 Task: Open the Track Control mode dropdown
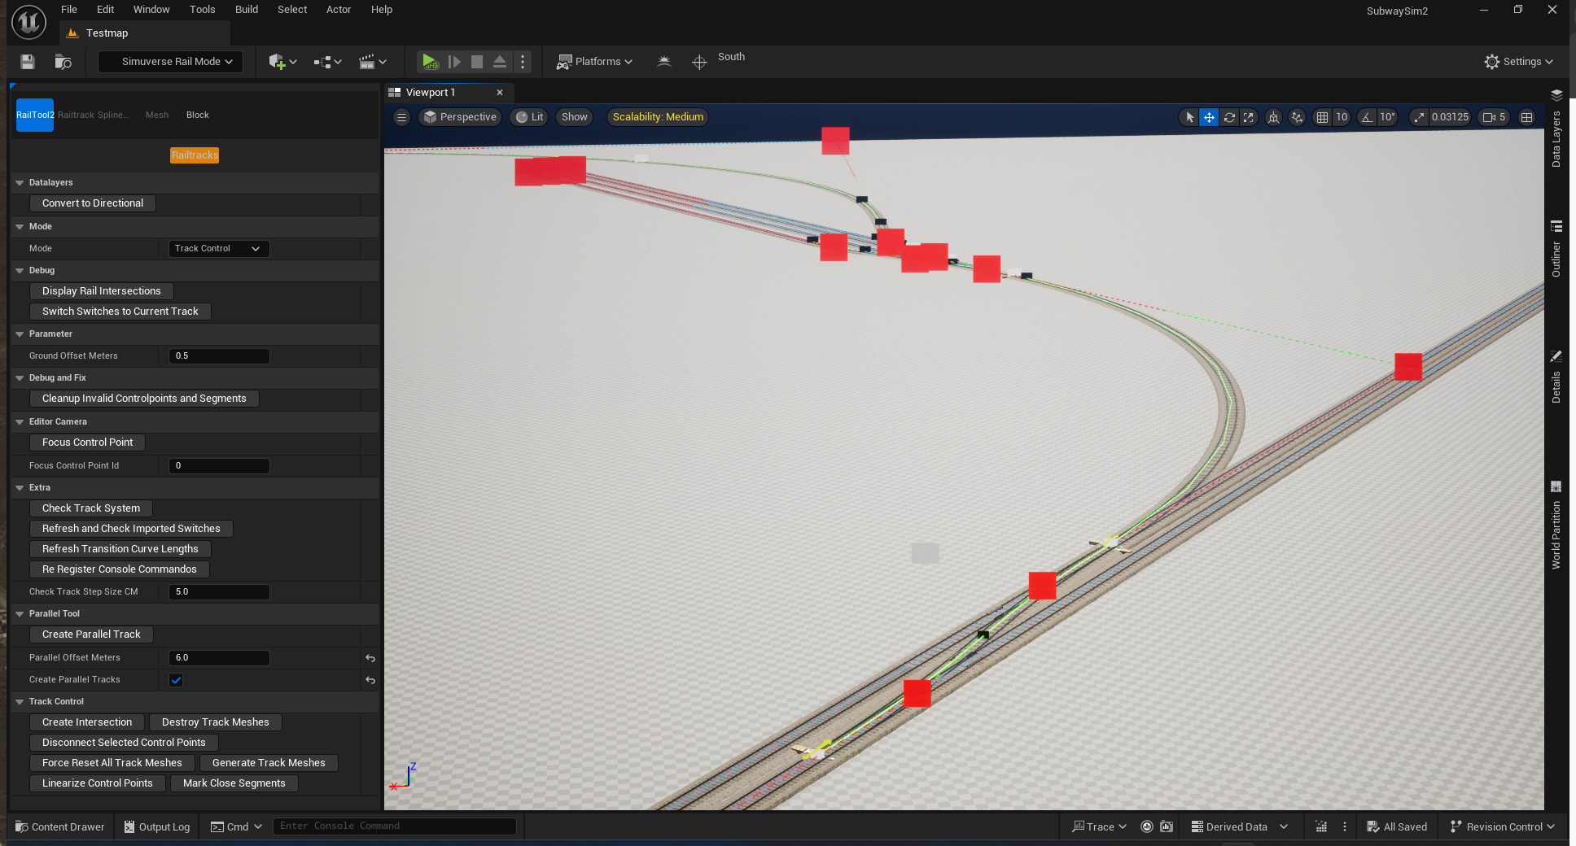pyautogui.click(x=217, y=249)
